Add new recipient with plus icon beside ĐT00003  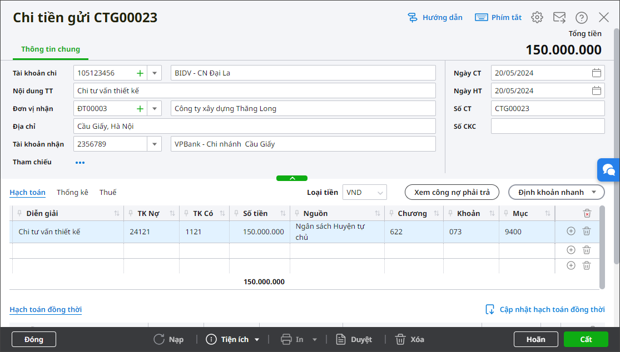click(x=140, y=108)
